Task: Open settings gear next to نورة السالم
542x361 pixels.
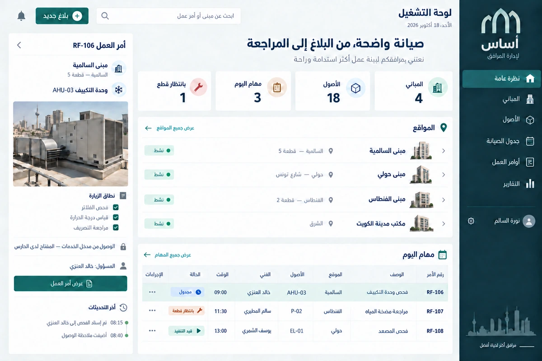Action: coord(471,221)
